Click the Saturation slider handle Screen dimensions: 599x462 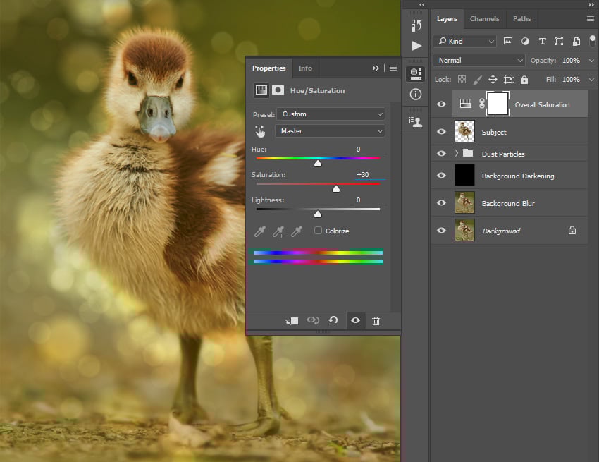(x=336, y=188)
